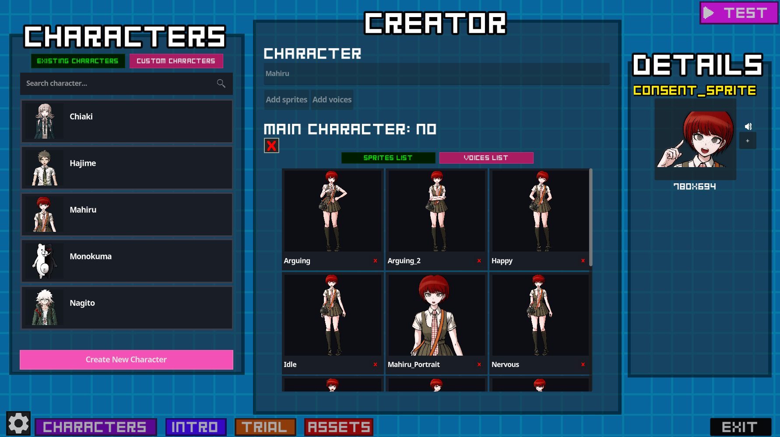Switch to Existing Characters tab

tap(78, 61)
